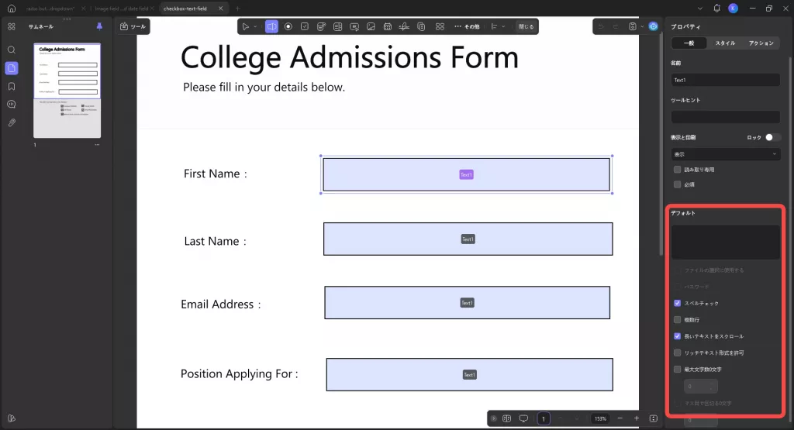Click the 閉じる button in toolbar
The image size is (794, 430).
click(x=526, y=27)
